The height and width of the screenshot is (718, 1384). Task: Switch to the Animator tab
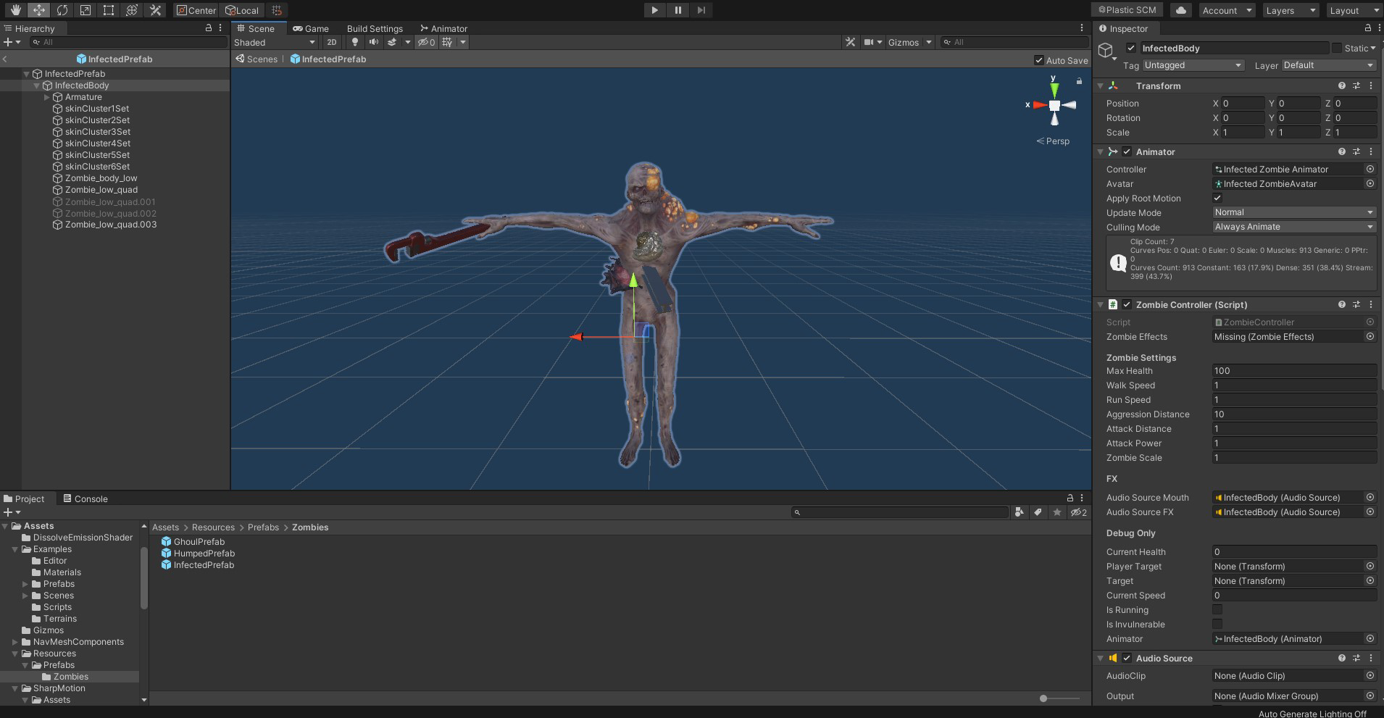click(443, 28)
